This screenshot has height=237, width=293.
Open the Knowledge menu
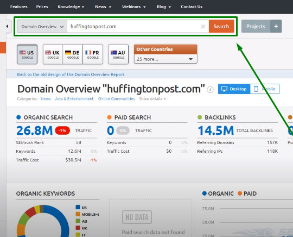(71, 7)
